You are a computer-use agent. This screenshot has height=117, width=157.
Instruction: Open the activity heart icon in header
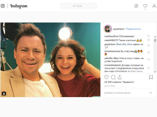coord(145,6)
